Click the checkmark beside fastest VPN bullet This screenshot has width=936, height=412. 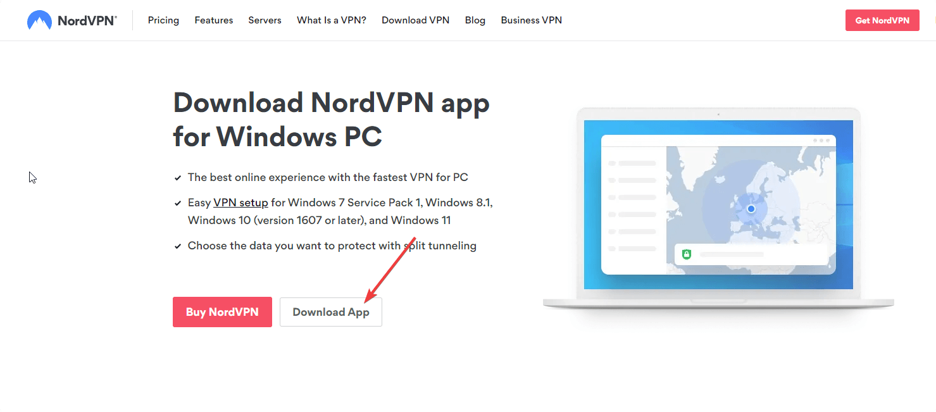[x=178, y=177]
